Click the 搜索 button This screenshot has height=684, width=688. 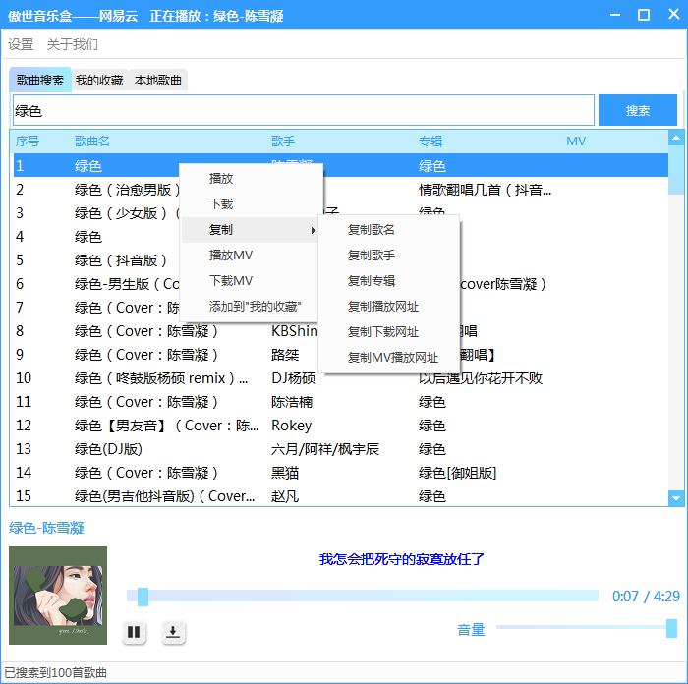(x=638, y=110)
